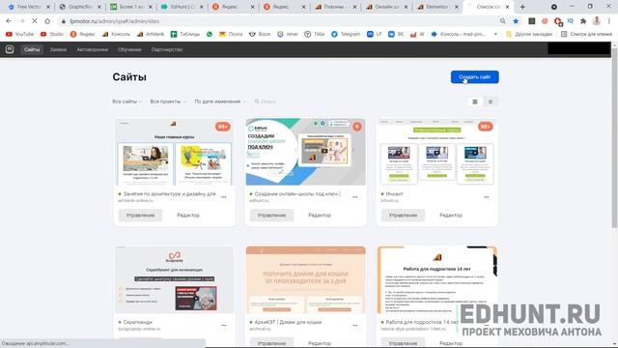Image resolution: width=618 pixels, height=348 pixels.
Task: Click Управление on Занятия по архитектуре card
Action: [140, 215]
